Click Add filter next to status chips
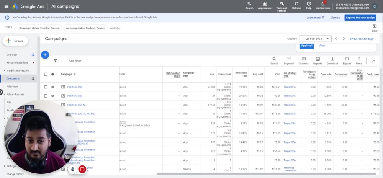 (x=115, y=28)
